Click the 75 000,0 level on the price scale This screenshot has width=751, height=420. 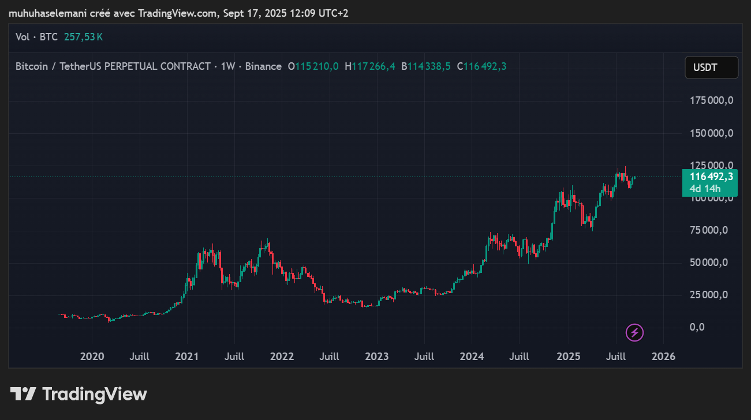click(709, 229)
